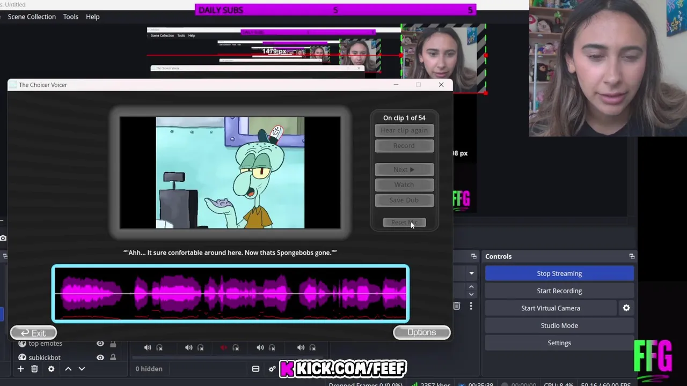This screenshot has height=386, width=687.
Task: Open Choicer Voicer Options
Action: (x=421, y=332)
